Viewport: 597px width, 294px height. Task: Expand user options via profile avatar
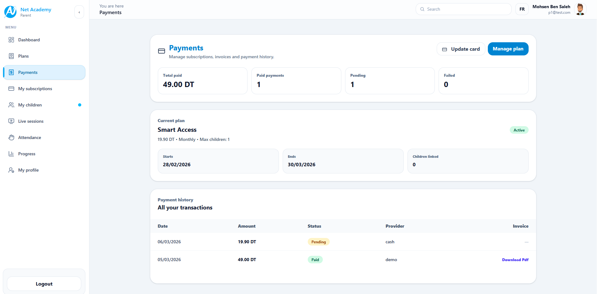(x=580, y=9)
